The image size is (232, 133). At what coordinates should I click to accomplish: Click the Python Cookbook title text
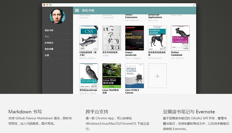177,54
